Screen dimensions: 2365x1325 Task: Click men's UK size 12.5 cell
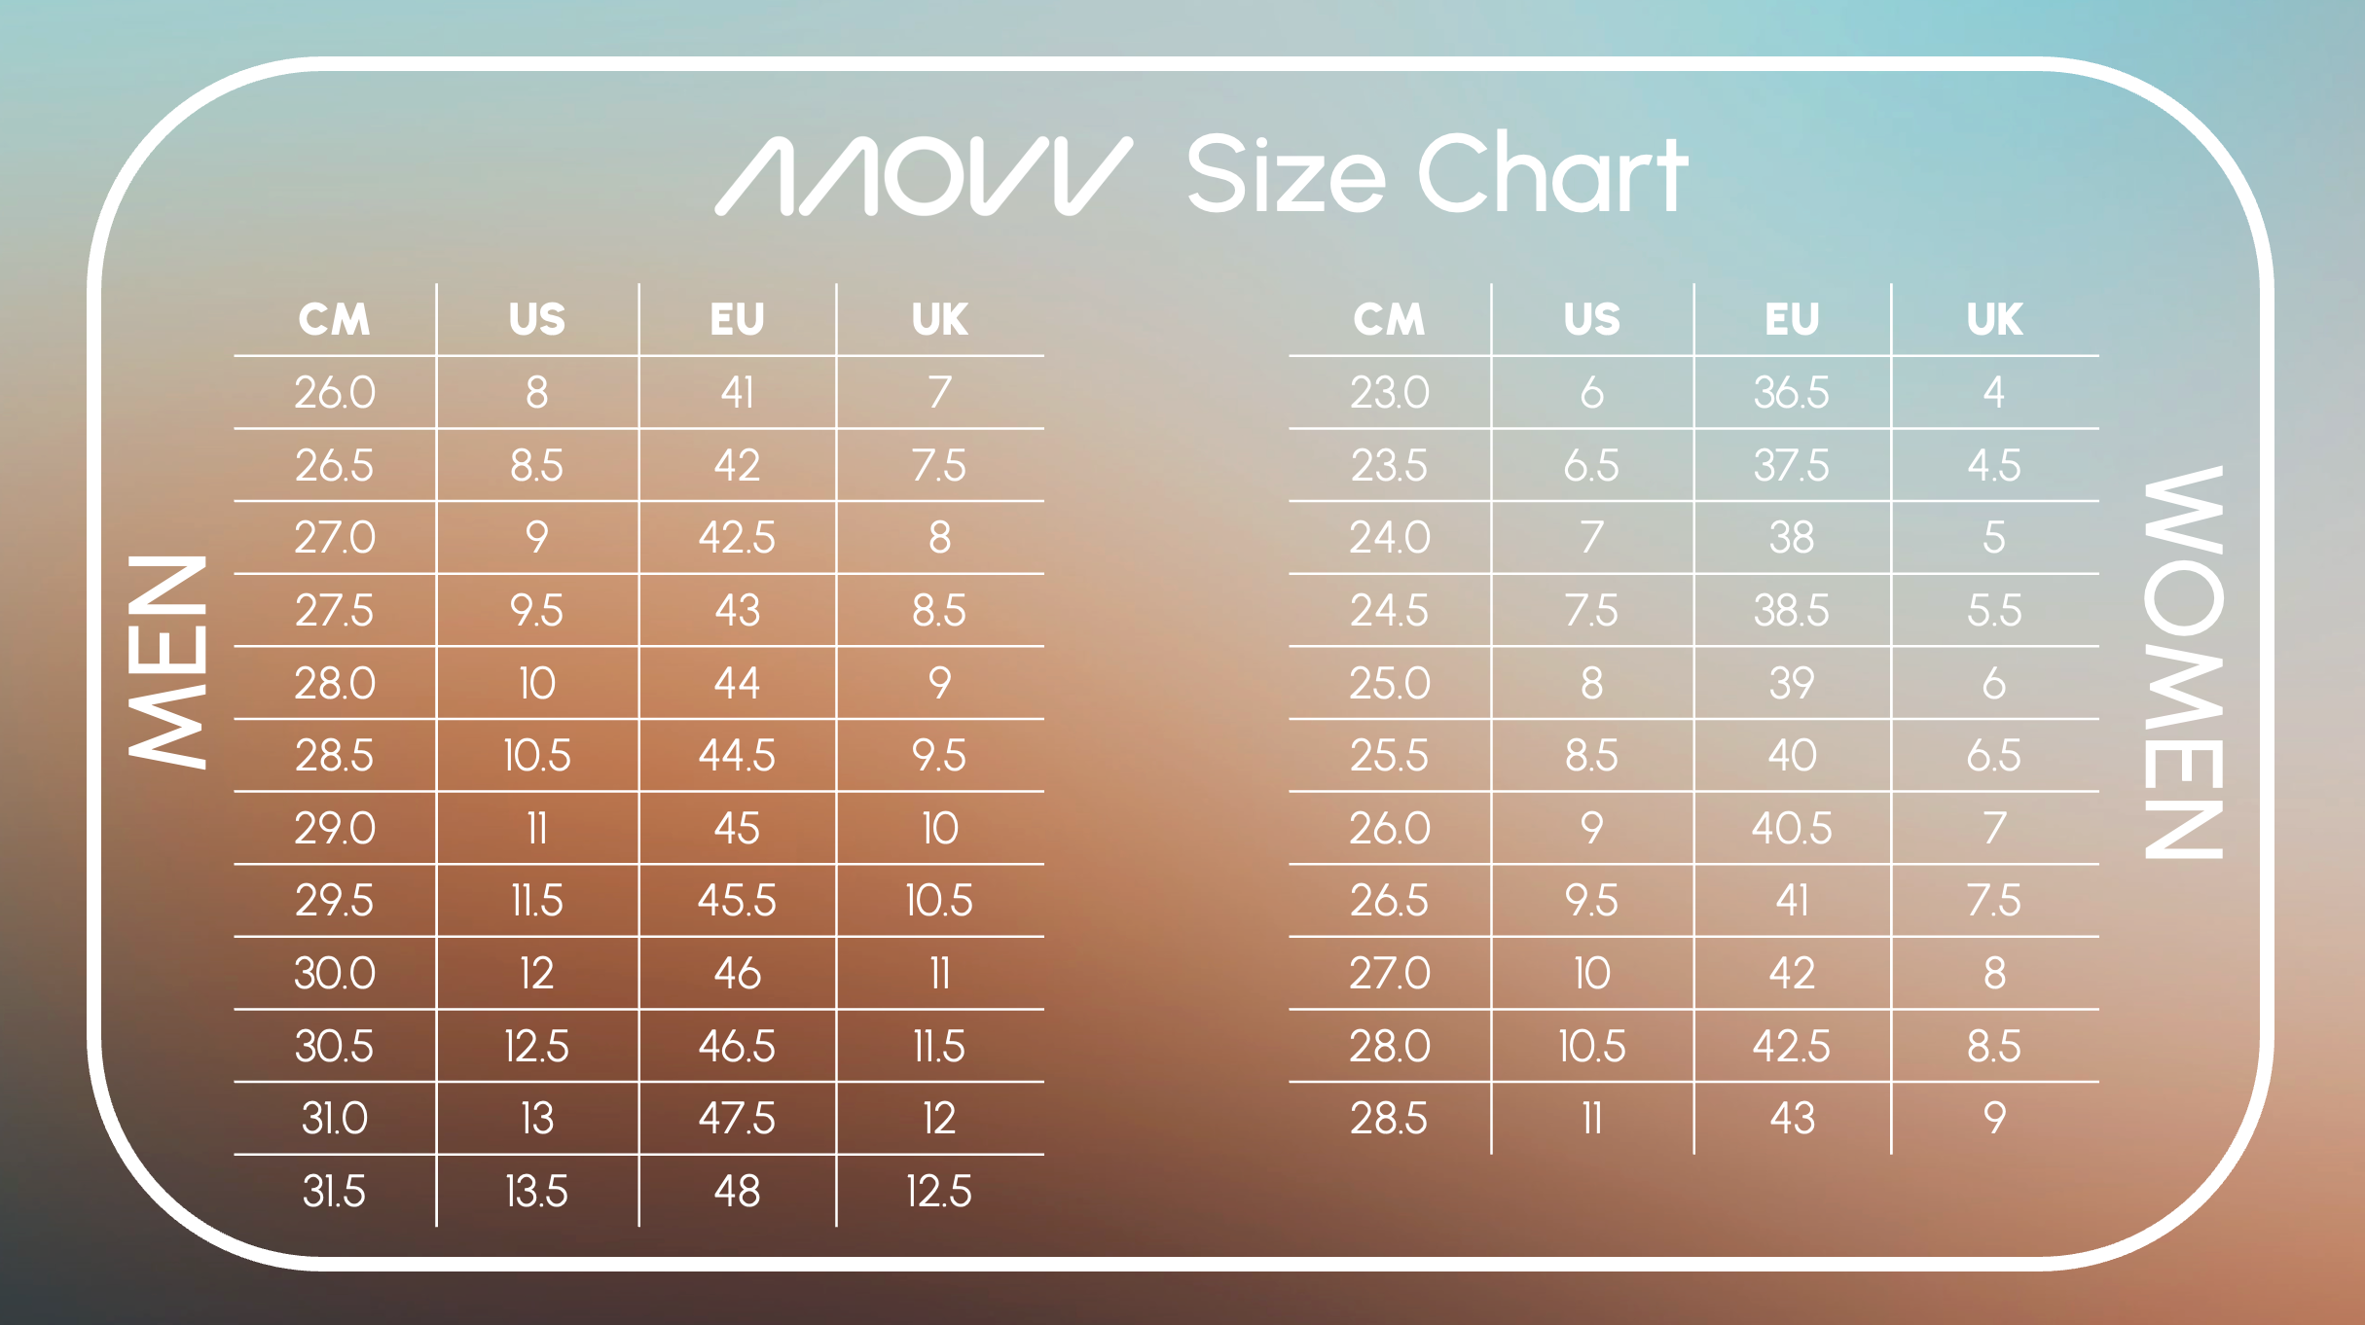[938, 1192]
